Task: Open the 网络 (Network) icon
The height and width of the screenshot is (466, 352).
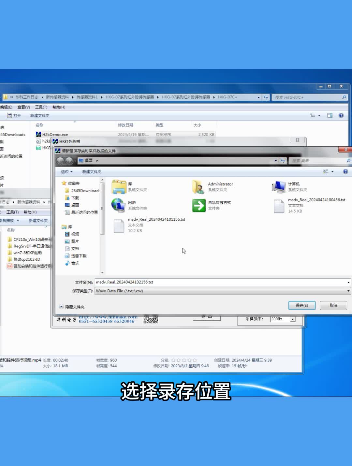Action: [119, 205]
